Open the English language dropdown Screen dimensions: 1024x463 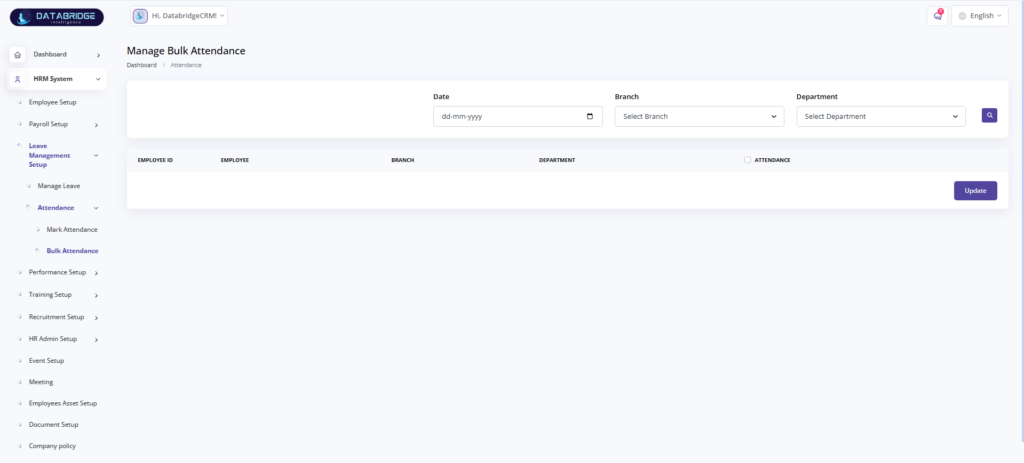[x=980, y=16]
